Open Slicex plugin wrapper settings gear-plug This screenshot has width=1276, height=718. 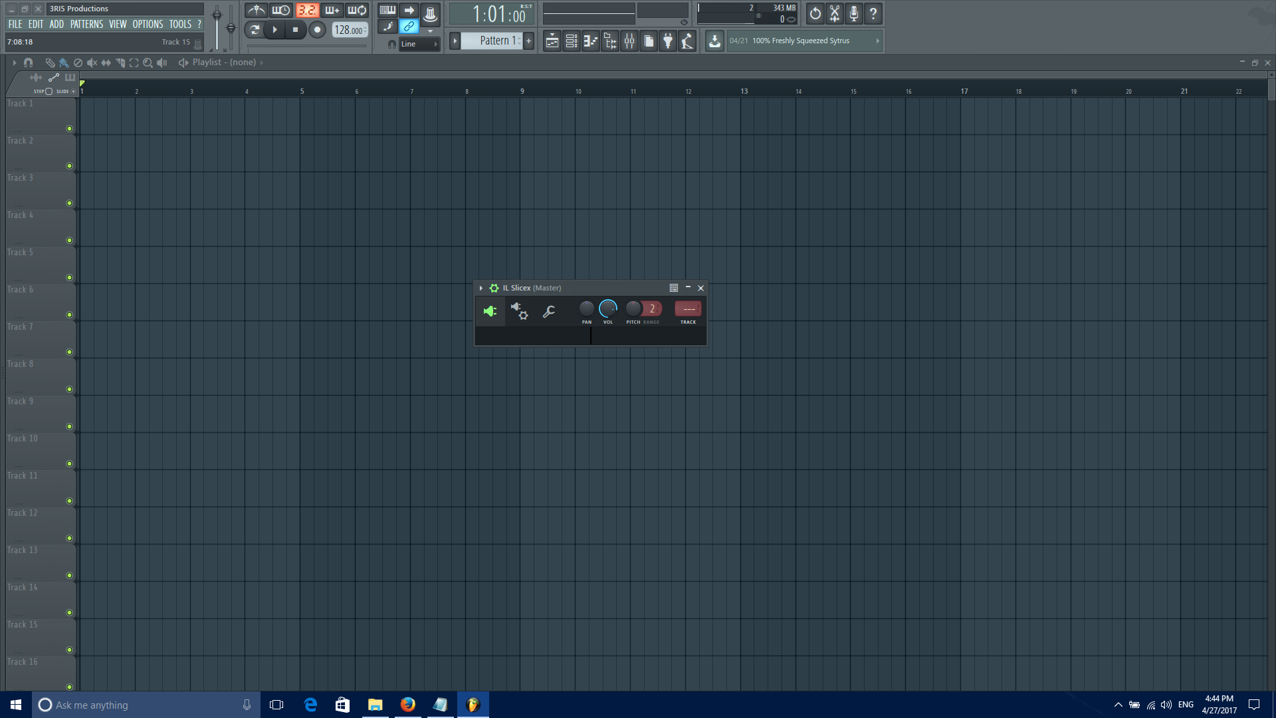tap(519, 311)
